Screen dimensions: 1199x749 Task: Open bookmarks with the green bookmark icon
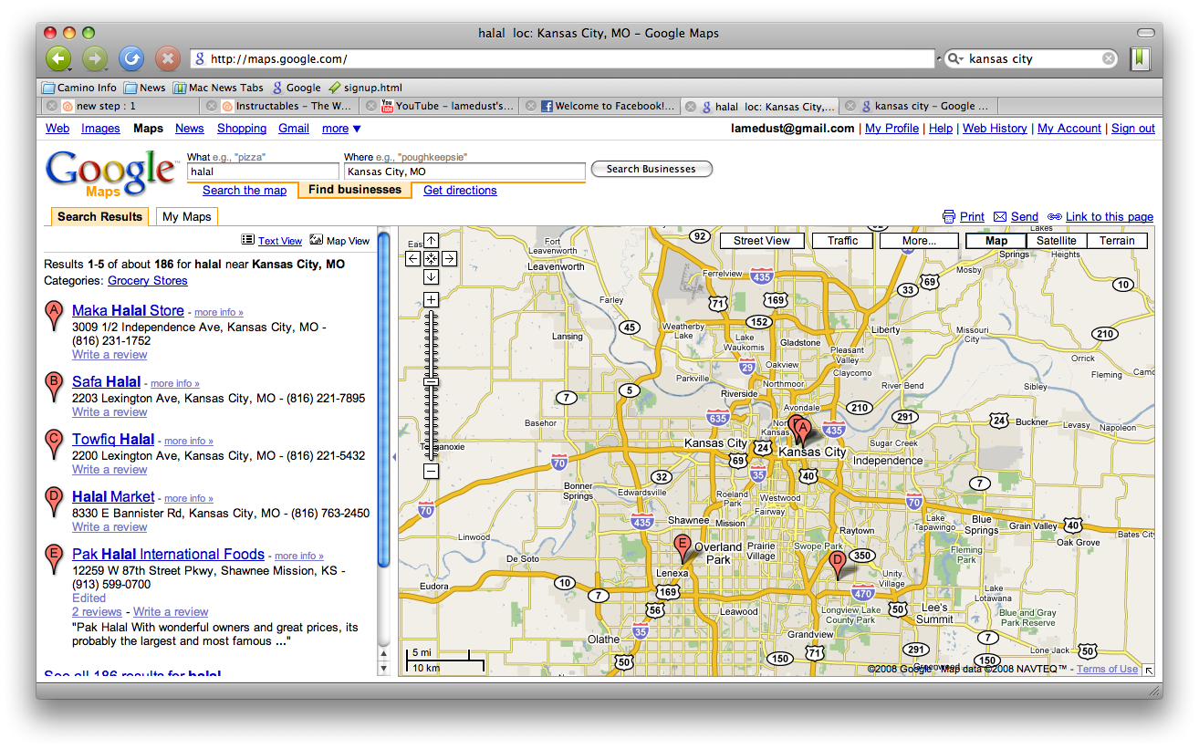tap(1140, 58)
